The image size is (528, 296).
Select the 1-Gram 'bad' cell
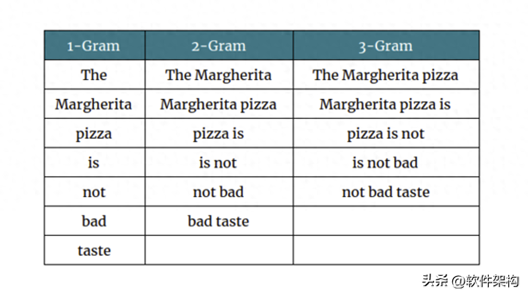pyautogui.click(x=94, y=221)
